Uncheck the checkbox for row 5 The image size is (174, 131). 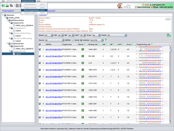click(40, 77)
